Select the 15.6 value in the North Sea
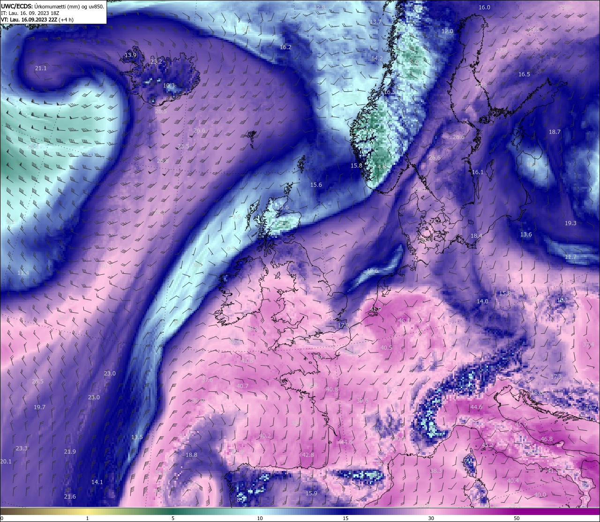The image size is (600, 522). pyautogui.click(x=316, y=185)
